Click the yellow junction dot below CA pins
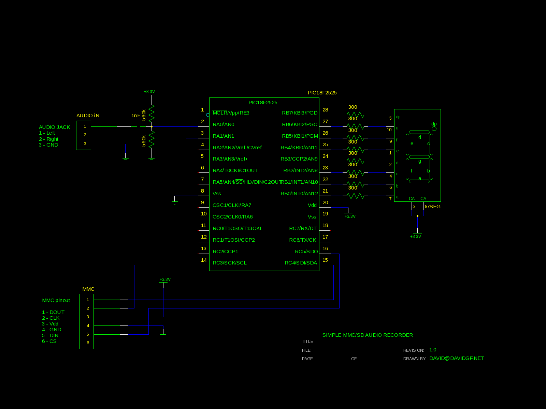 point(417,216)
